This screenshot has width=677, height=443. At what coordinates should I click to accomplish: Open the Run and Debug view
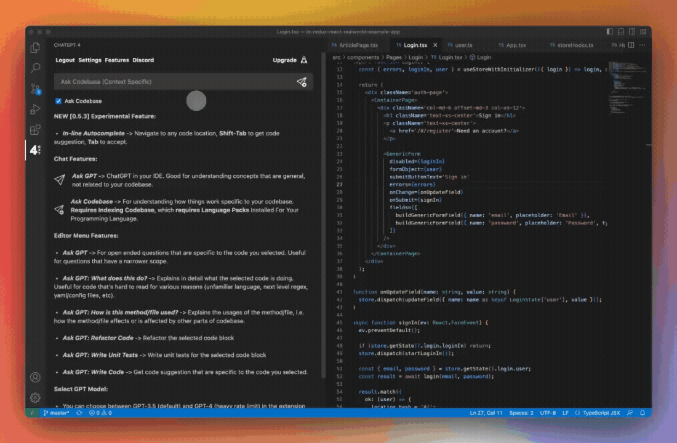pos(36,110)
